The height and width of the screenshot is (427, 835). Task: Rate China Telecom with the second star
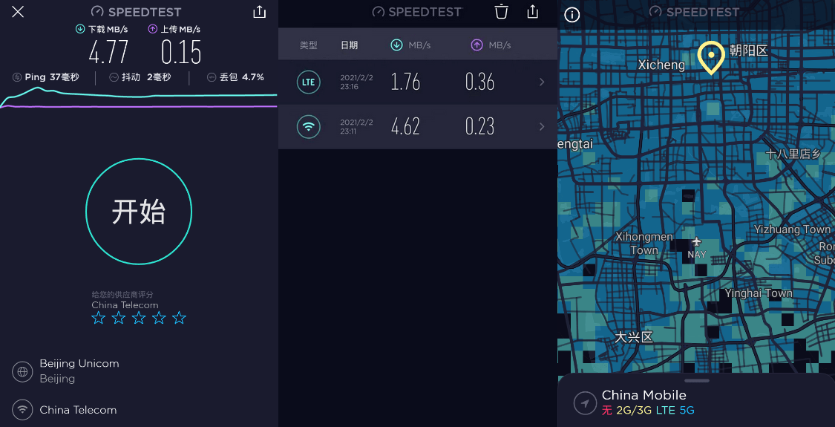pyautogui.click(x=118, y=319)
